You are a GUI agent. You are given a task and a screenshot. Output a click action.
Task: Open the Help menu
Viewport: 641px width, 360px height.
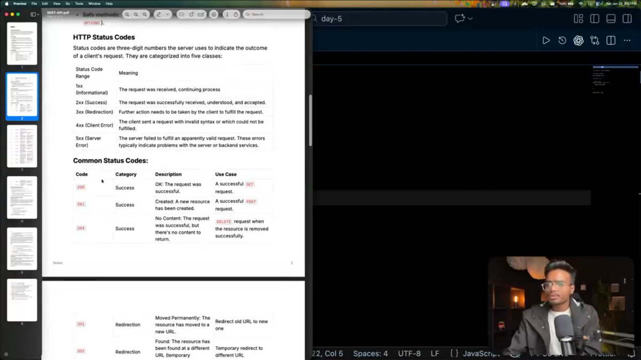coord(109,4)
